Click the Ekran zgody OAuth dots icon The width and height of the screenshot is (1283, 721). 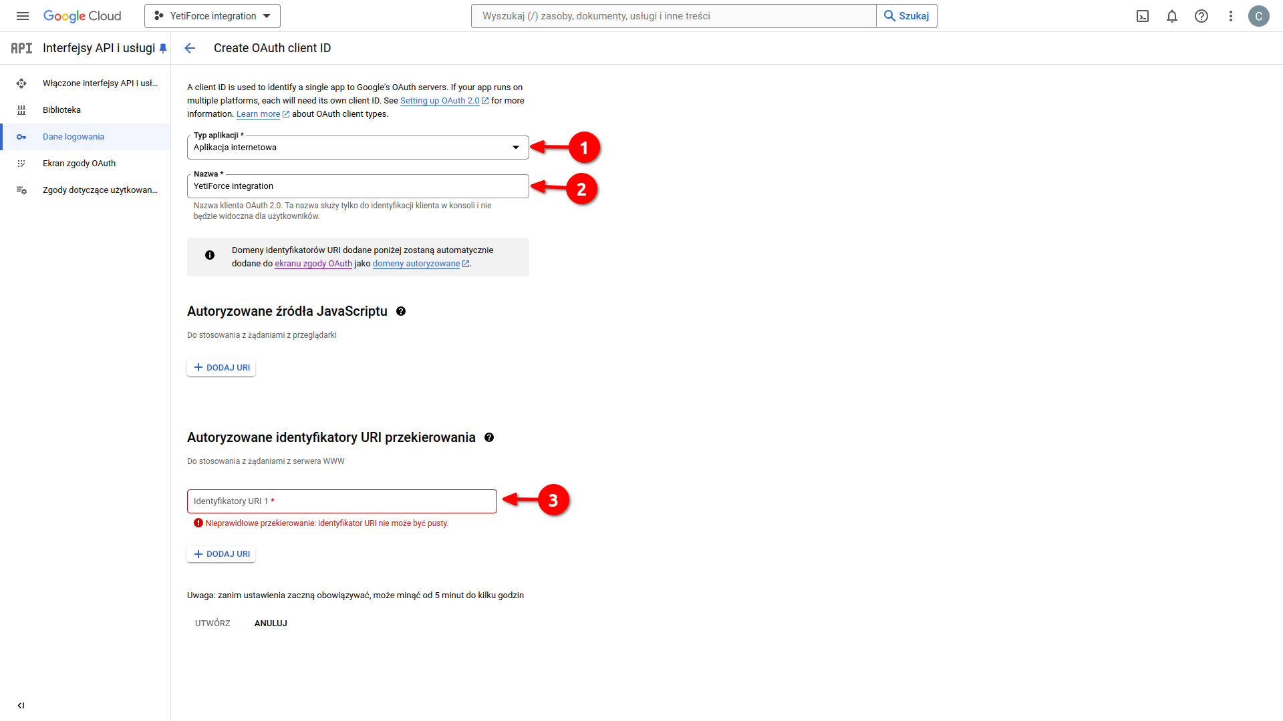[x=21, y=164]
